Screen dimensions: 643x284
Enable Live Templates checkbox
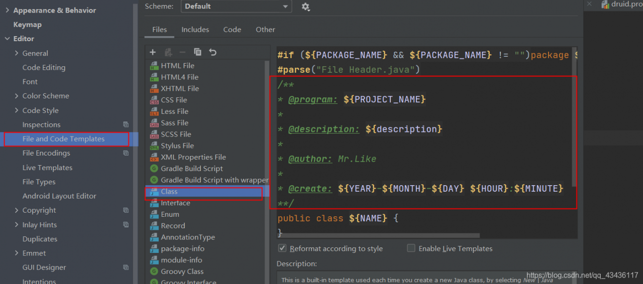(x=411, y=248)
